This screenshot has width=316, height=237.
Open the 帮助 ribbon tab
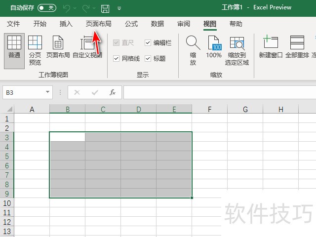(x=236, y=24)
